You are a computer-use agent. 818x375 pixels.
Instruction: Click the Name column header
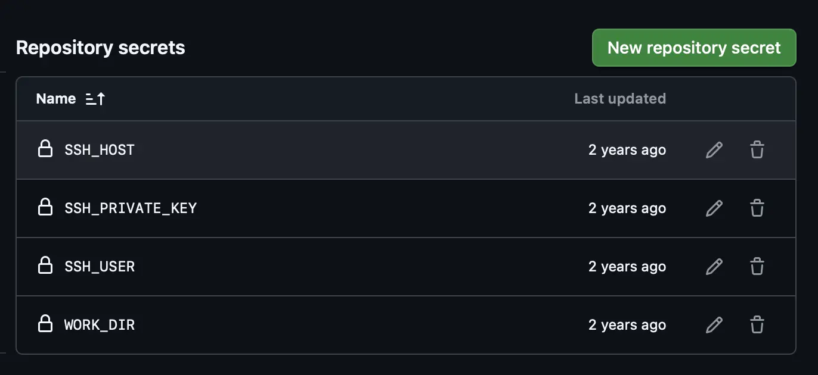coord(56,99)
